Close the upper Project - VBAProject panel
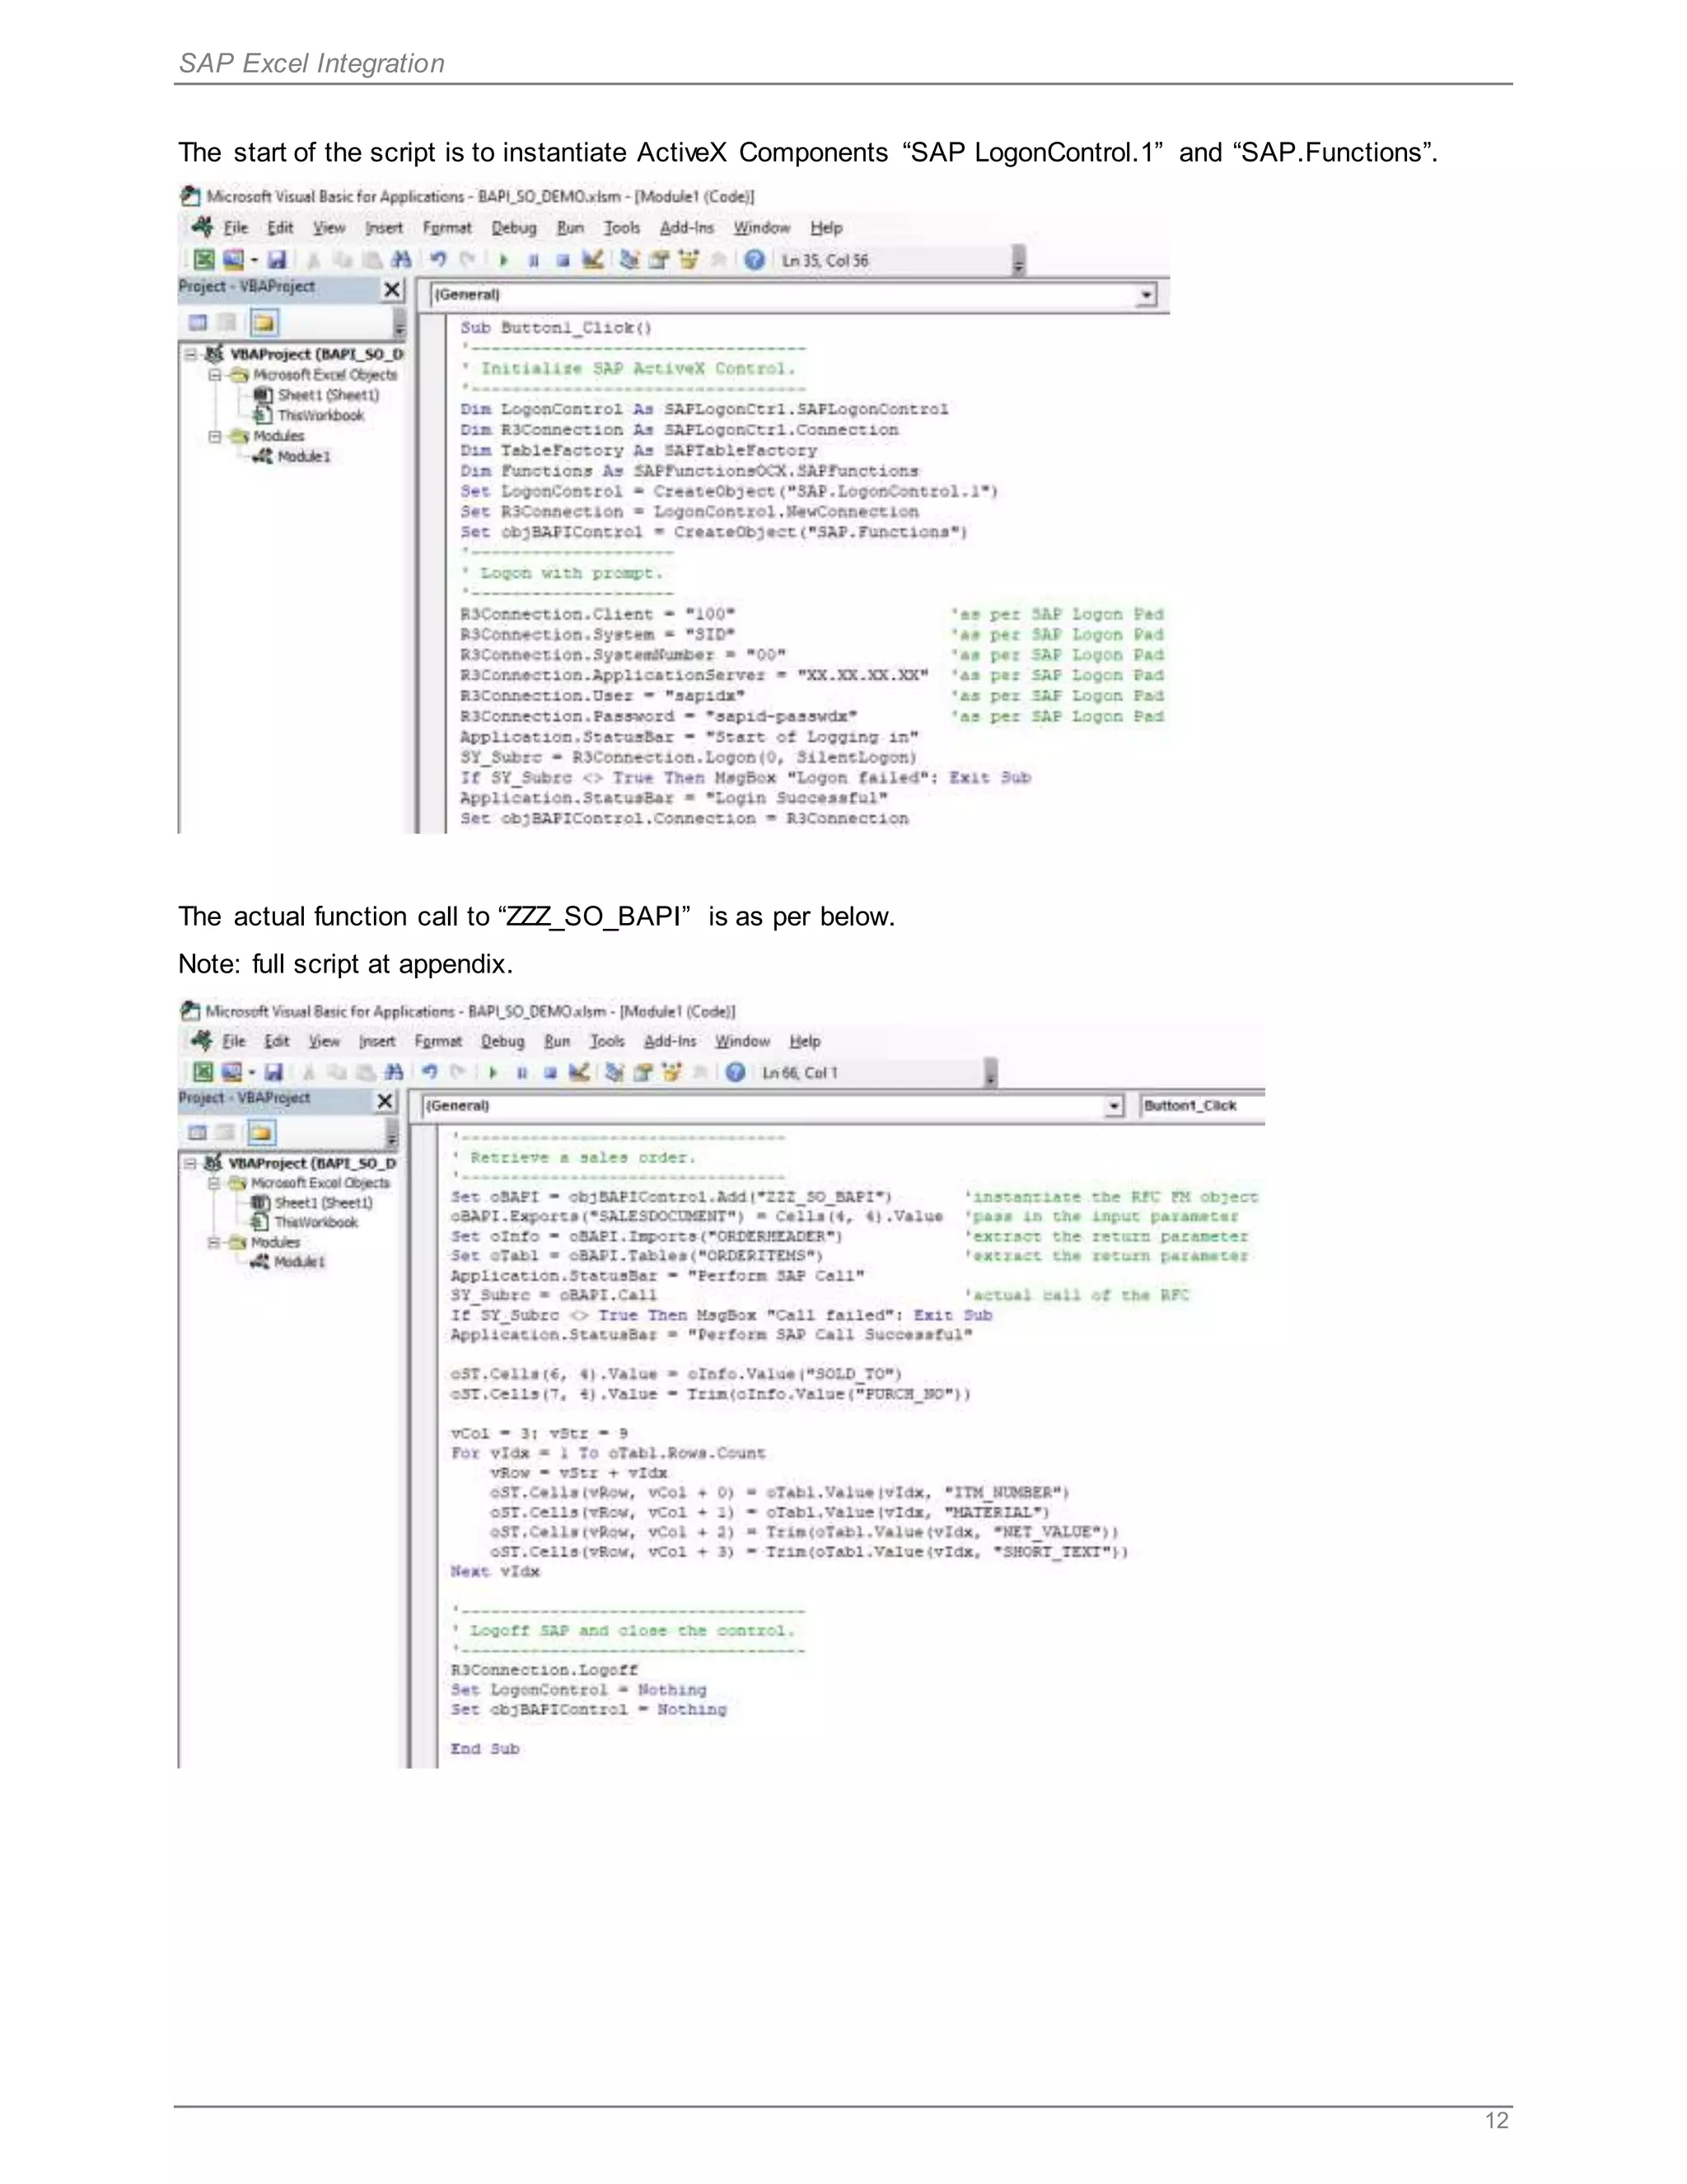The image size is (1687, 2184). [393, 290]
